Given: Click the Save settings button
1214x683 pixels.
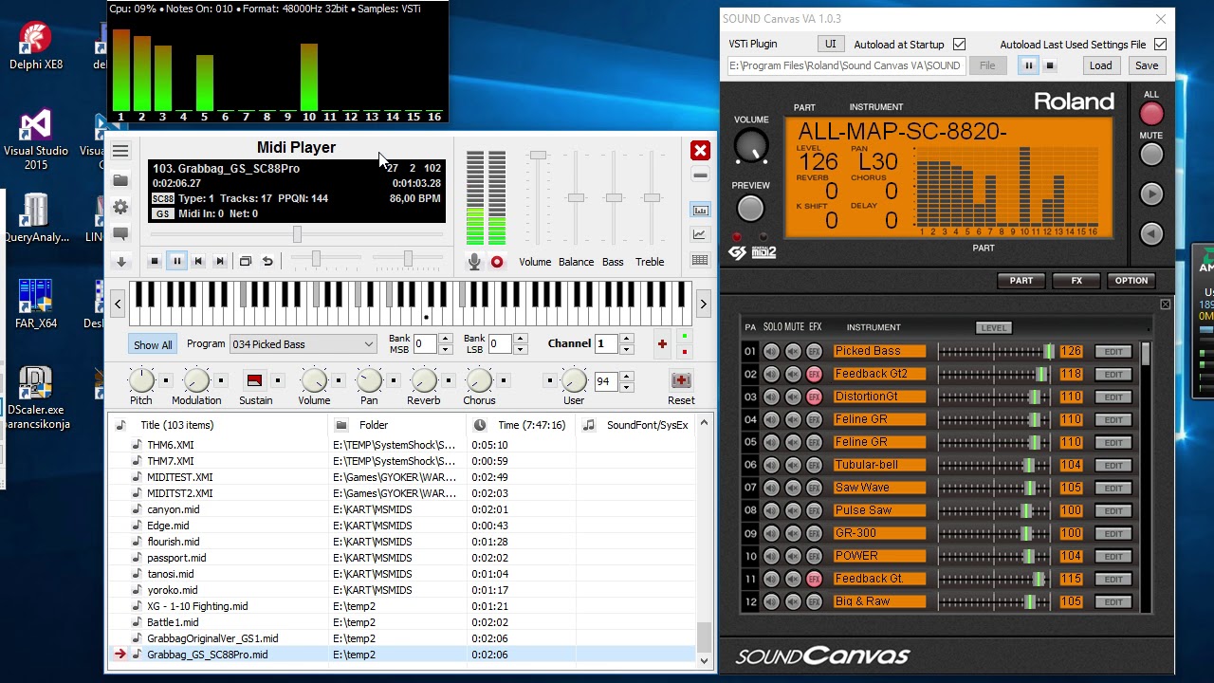Looking at the screenshot, I should (1147, 65).
